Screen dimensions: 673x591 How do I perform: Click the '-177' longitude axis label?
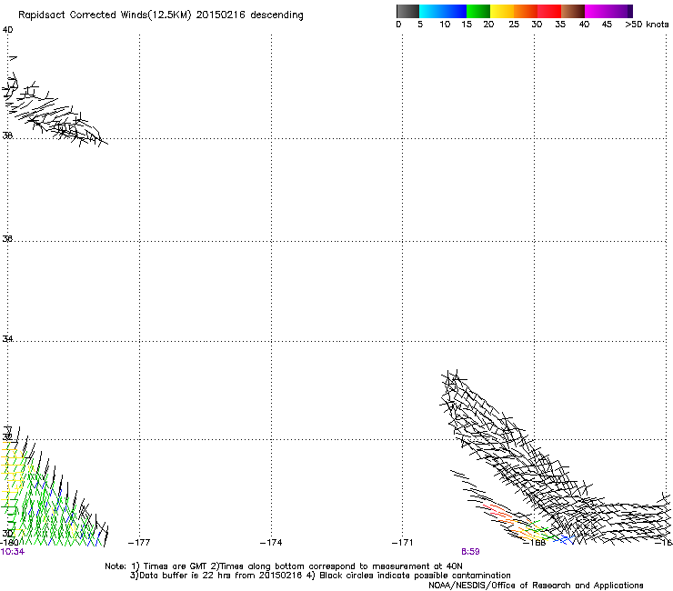(139, 543)
